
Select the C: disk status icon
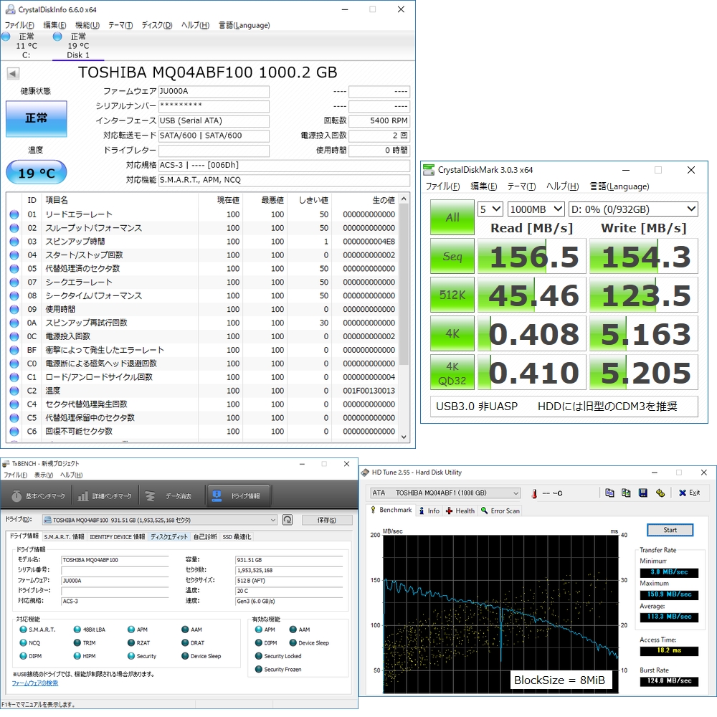tap(6, 37)
